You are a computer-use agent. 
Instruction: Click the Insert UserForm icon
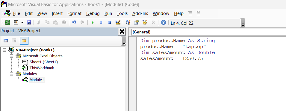tap(16, 22)
